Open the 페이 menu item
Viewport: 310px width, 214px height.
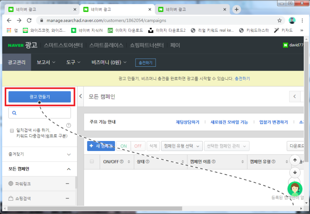175,45
